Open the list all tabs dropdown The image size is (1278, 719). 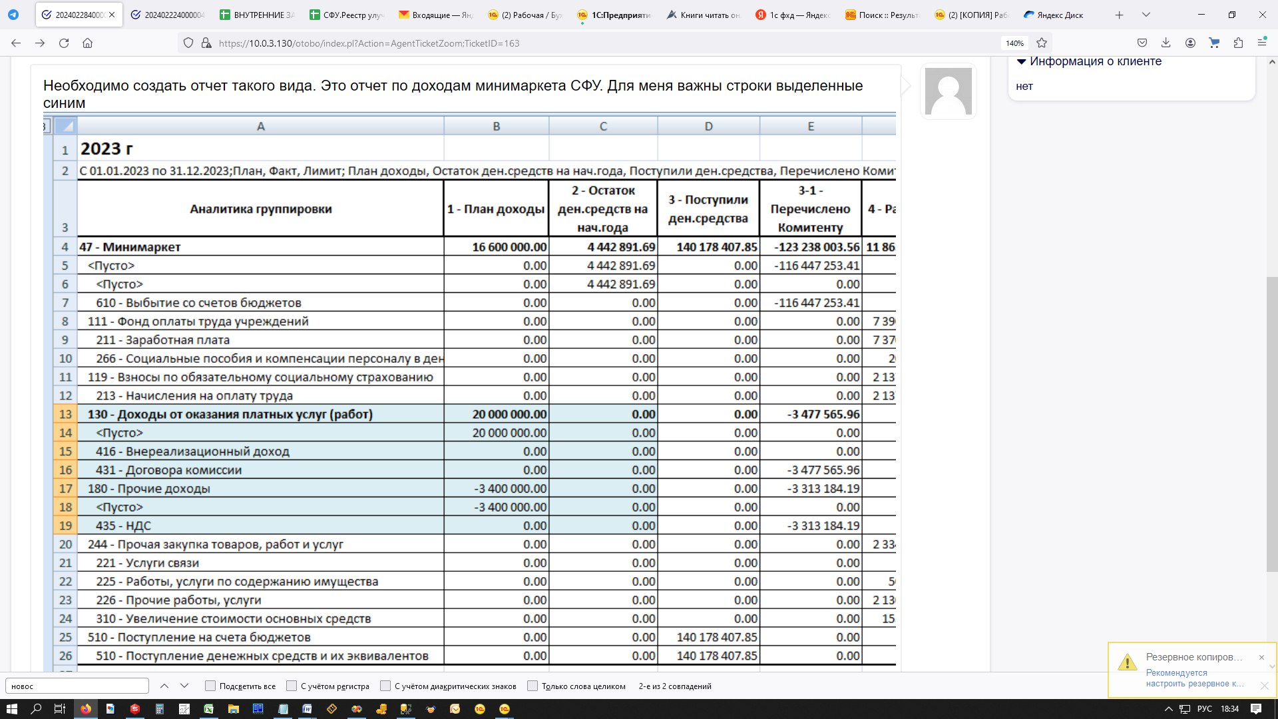[x=1146, y=15]
